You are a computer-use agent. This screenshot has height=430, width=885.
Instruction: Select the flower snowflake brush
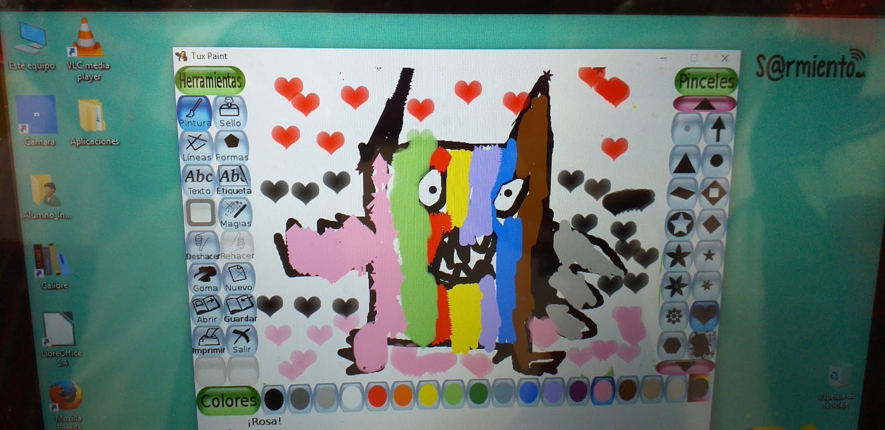tap(673, 316)
